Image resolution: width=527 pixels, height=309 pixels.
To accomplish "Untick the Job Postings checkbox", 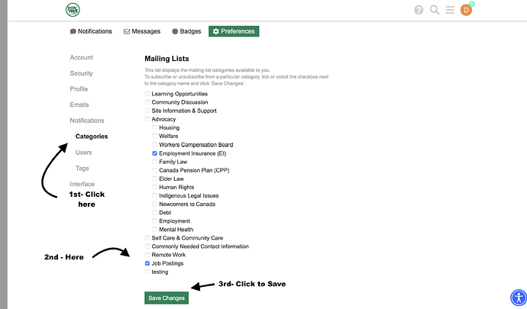I will [147, 263].
